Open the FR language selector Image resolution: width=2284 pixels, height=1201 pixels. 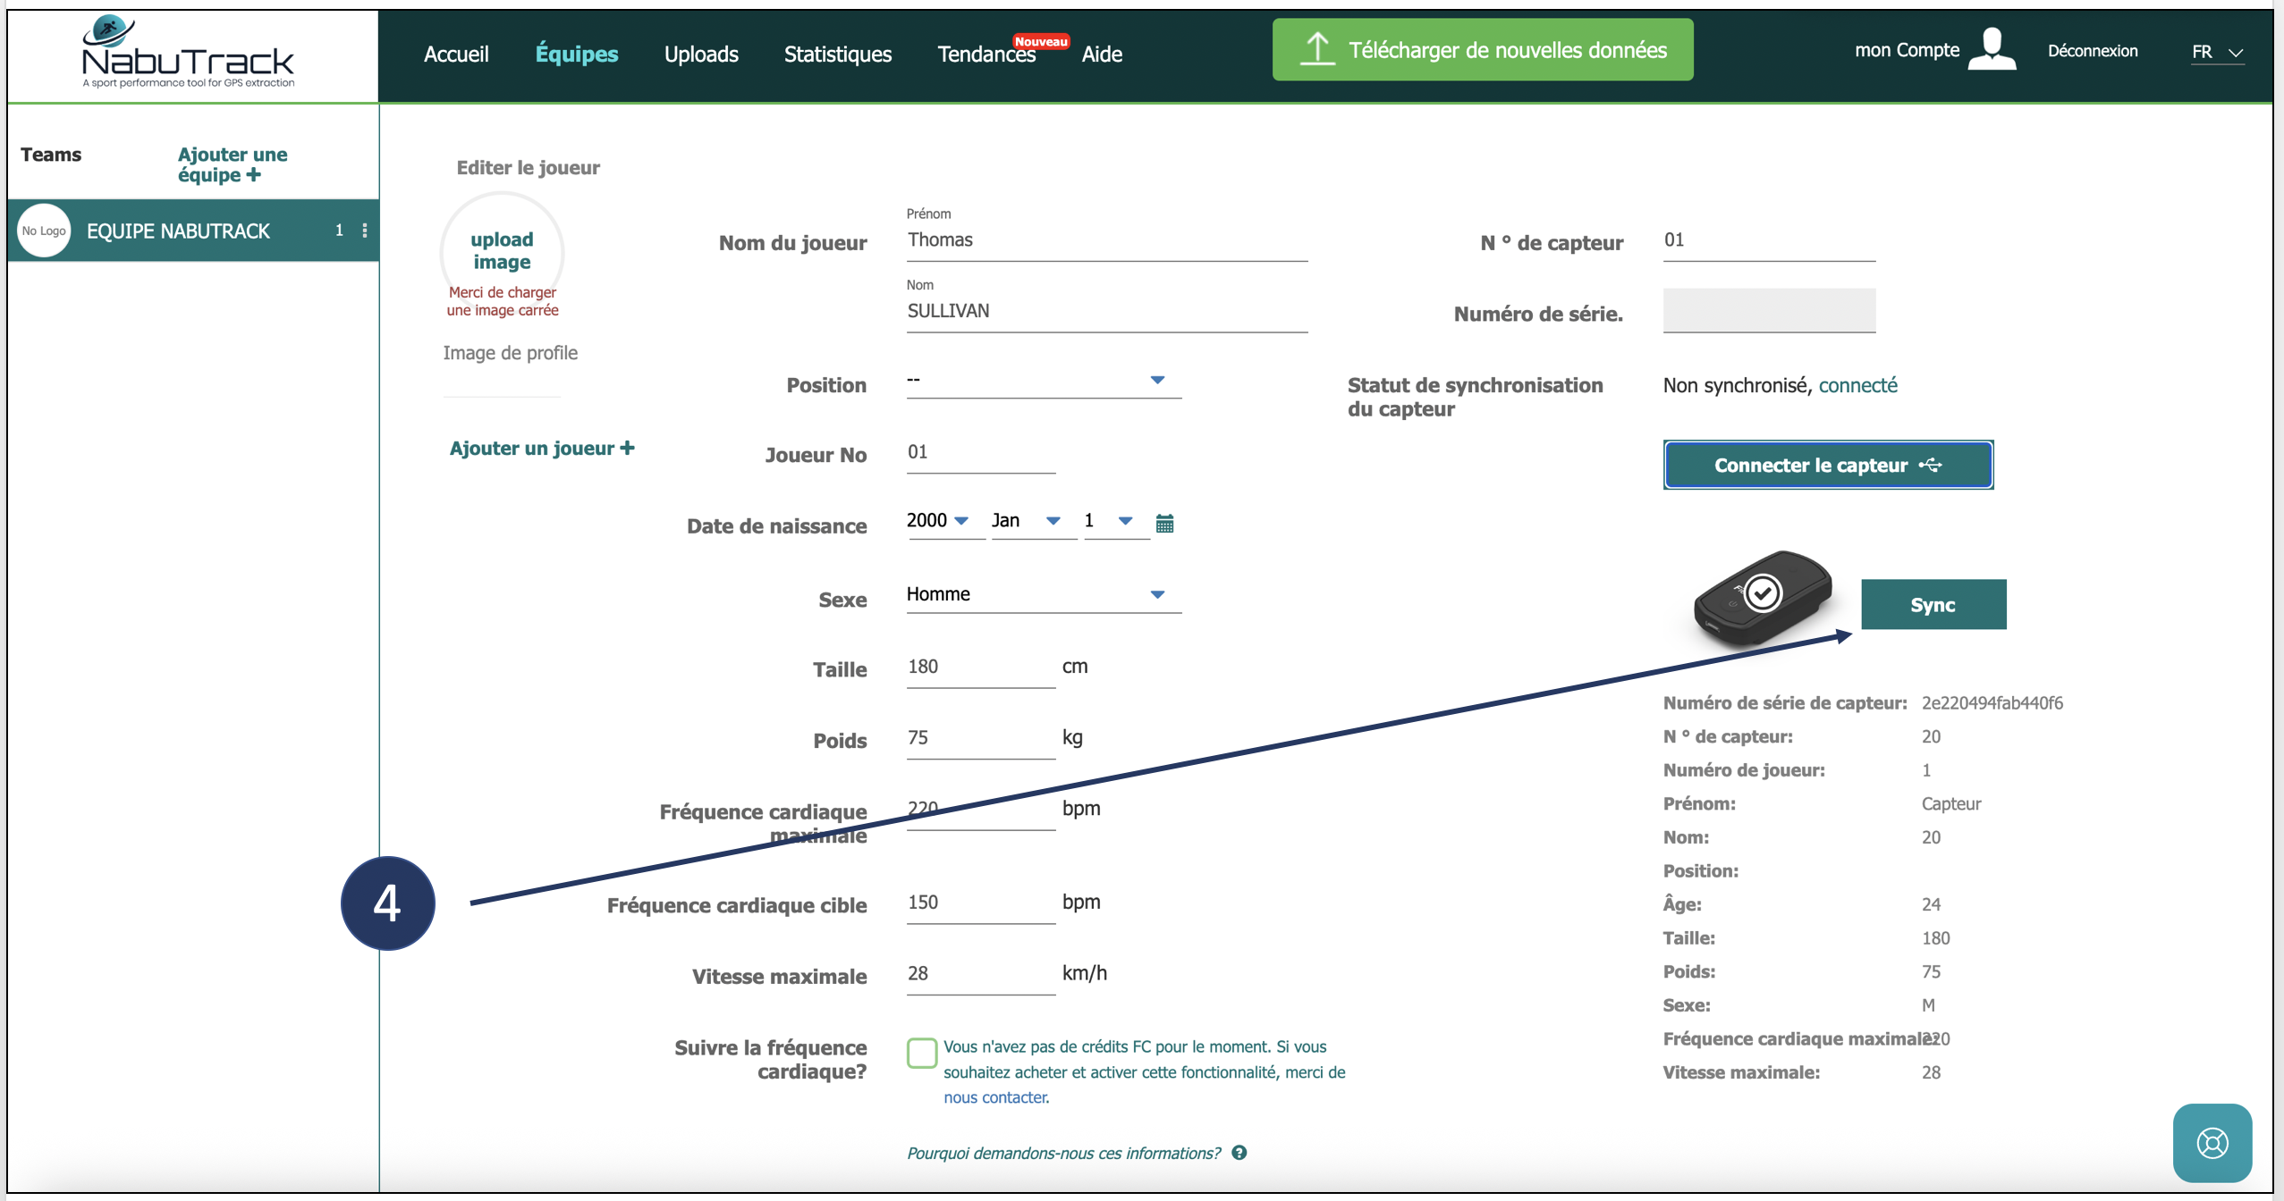coord(2217,52)
